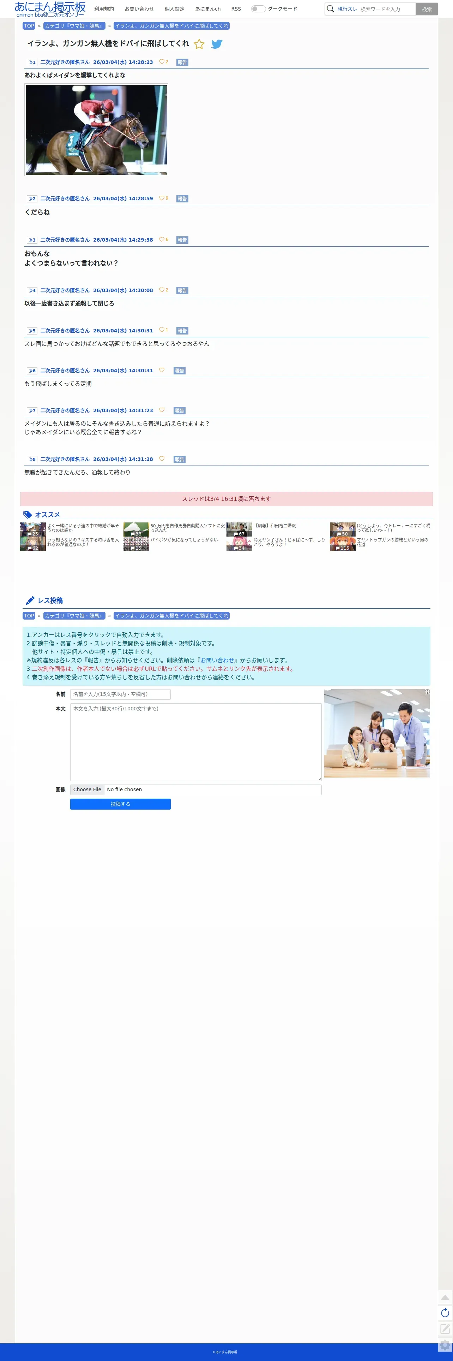Open お問い合わせ in header menu
453x1361 pixels.
click(x=139, y=9)
